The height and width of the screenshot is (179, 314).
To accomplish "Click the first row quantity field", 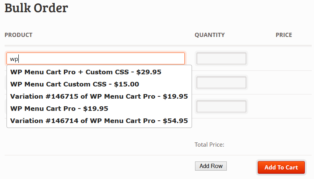I will [221, 59].
